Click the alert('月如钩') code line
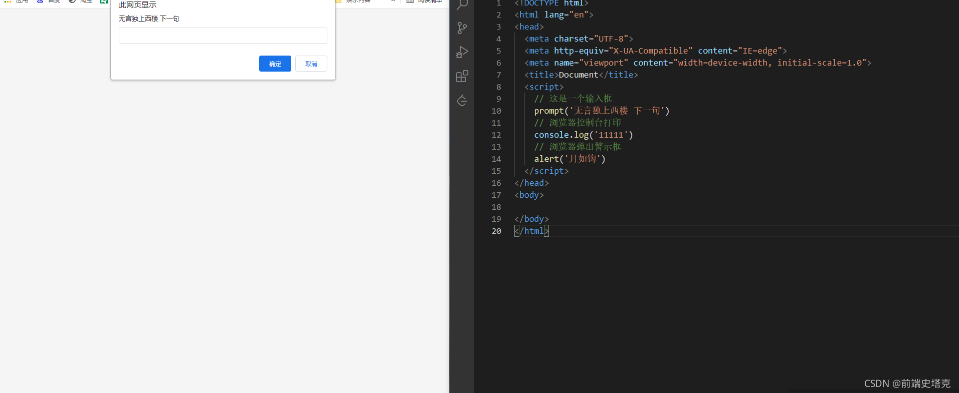 click(x=570, y=159)
